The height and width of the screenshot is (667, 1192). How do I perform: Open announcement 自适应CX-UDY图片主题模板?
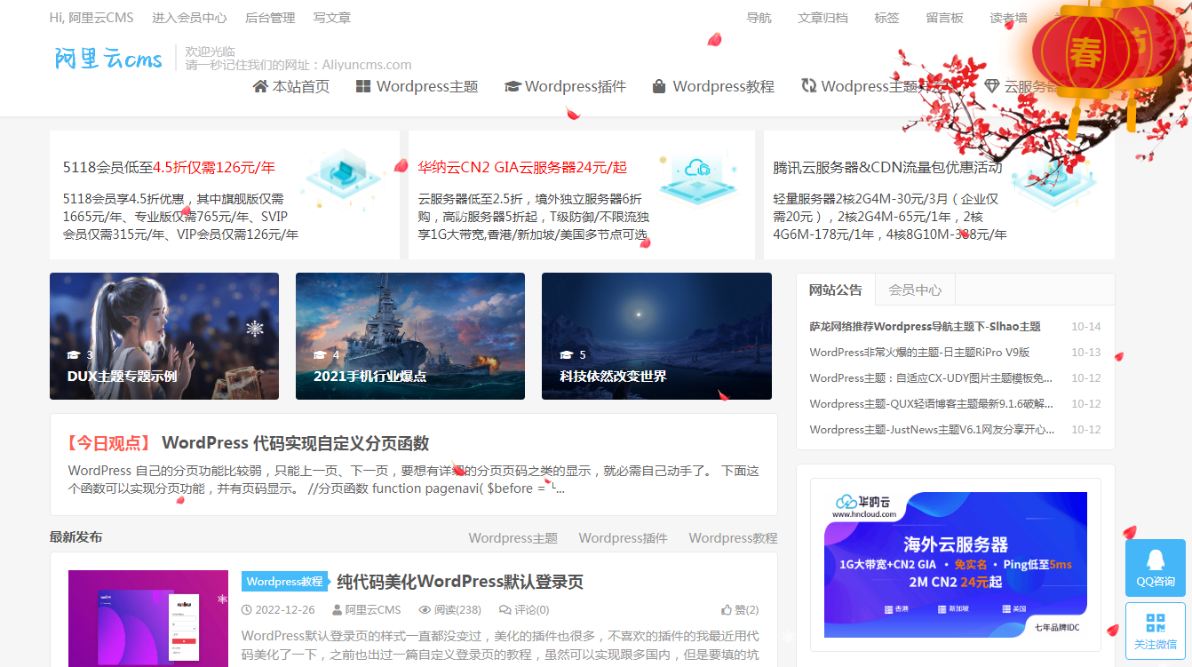931,378
